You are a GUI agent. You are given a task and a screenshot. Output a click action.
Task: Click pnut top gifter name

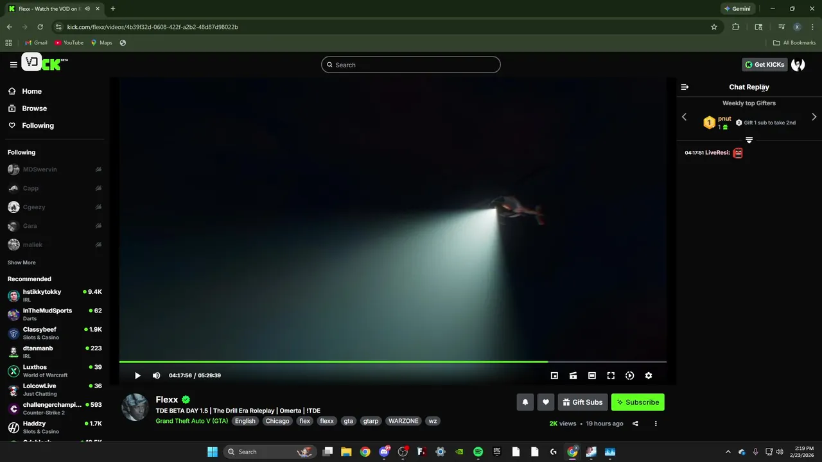click(724, 119)
